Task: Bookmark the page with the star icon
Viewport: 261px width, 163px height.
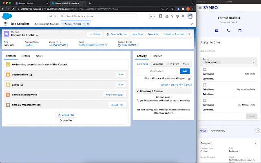Action: (172, 9)
